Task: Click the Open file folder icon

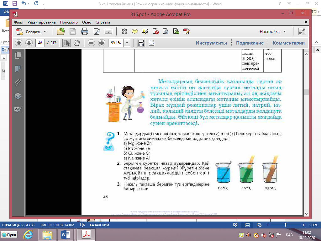Action: (61, 32)
